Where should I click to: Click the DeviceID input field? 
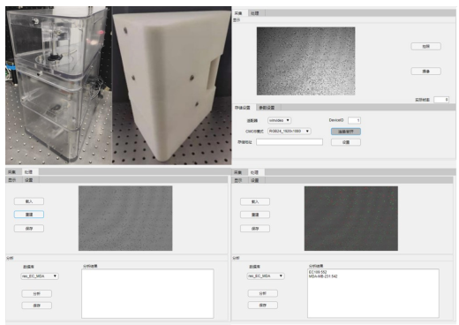point(354,120)
